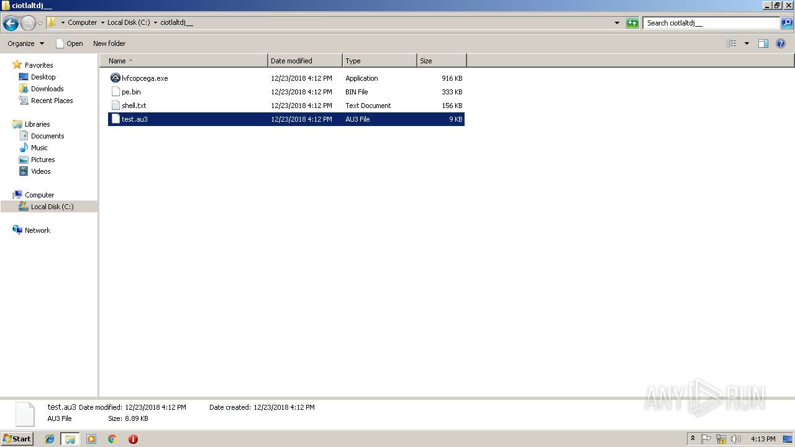Open Recent Places
Image resolution: width=795 pixels, height=447 pixels.
[x=52, y=101]
